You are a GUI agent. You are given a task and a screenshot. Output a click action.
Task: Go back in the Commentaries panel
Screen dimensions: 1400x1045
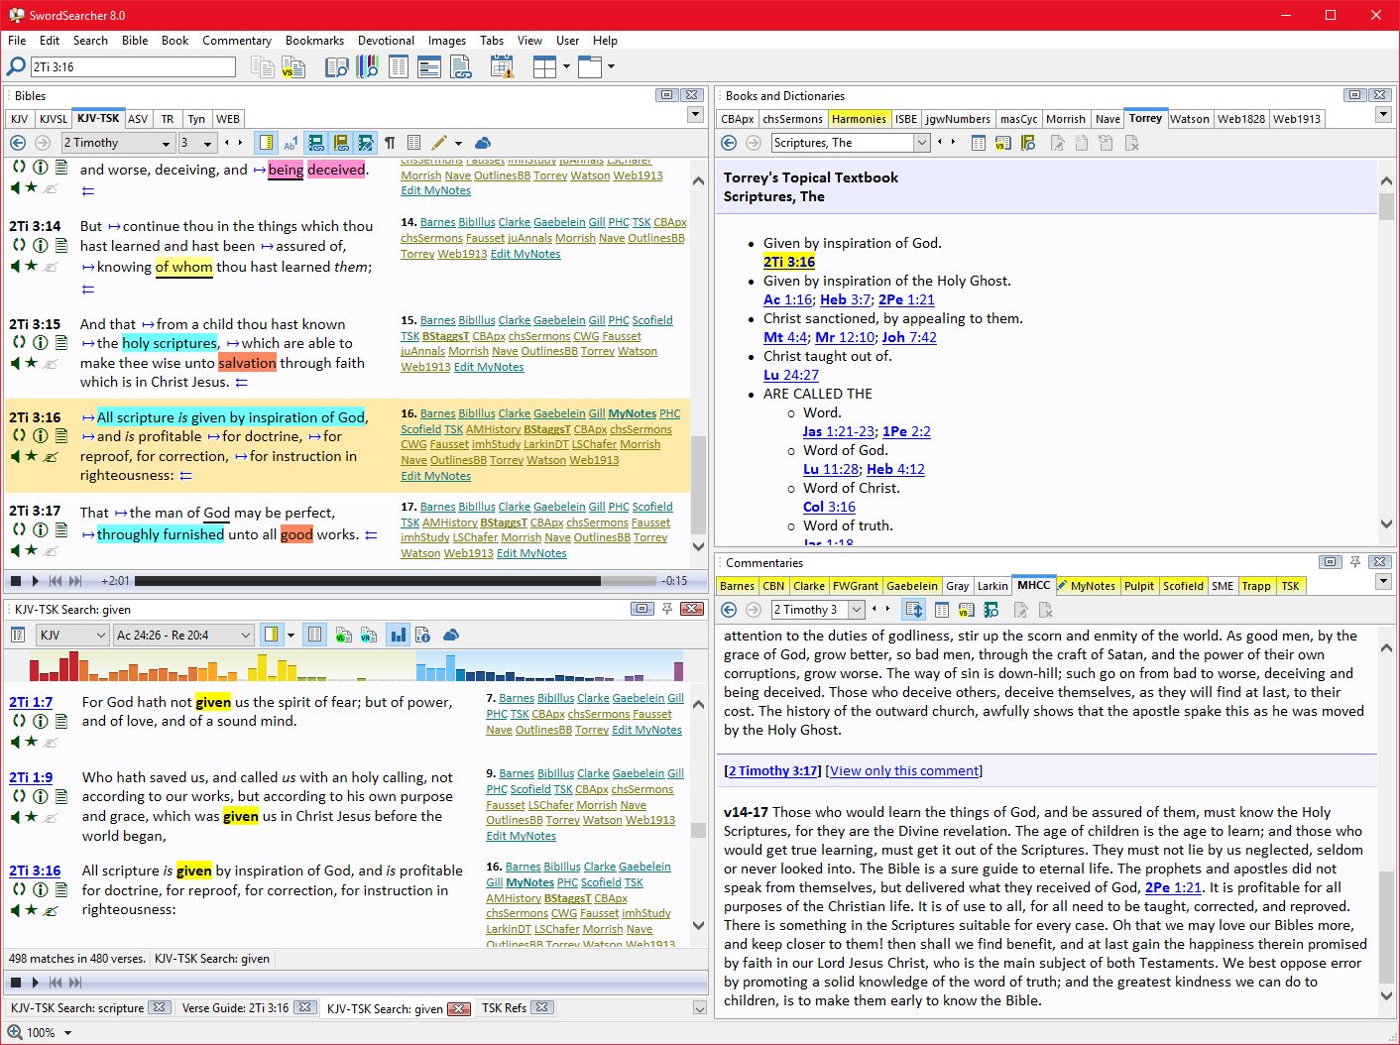(x=729, y=610)
